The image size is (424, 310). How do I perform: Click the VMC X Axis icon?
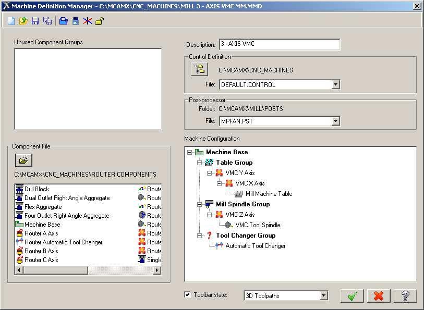(229, 183)
